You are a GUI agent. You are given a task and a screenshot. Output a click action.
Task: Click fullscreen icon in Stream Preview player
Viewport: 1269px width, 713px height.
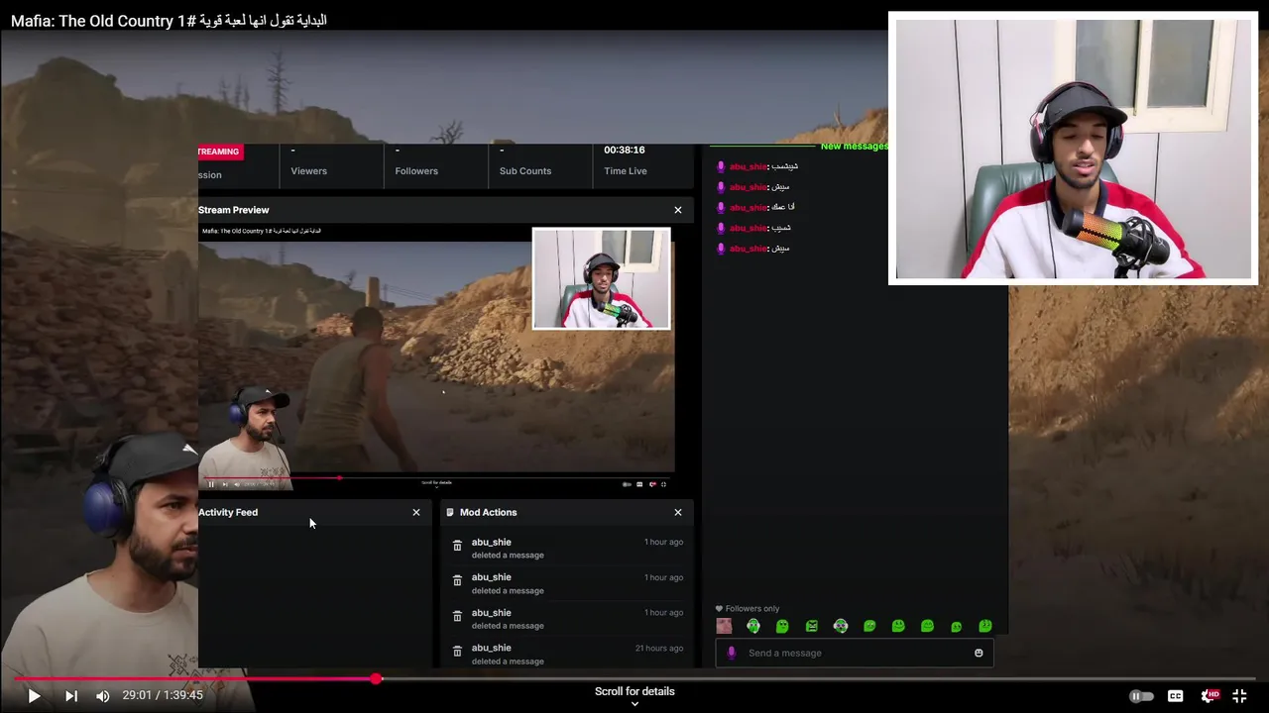663,484
